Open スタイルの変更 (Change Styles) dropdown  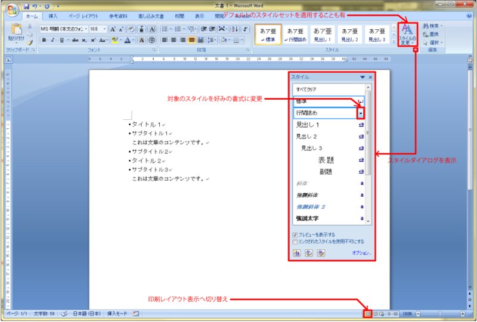(x=407, y=35)
